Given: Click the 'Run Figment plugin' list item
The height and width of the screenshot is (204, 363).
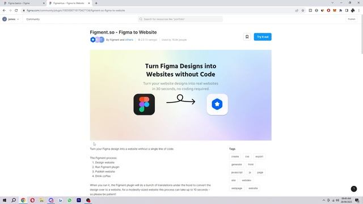Looking at the screenshot, I should [x=107, y=167].
